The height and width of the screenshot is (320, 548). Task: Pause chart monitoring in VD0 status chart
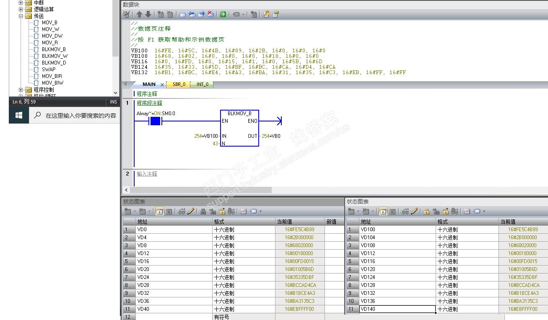(x=169, y=212)
